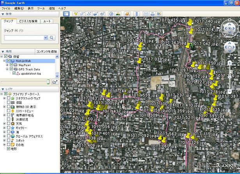Click the コンテンツを追加 button
The image size is (240, 174).
pos(47,51)
